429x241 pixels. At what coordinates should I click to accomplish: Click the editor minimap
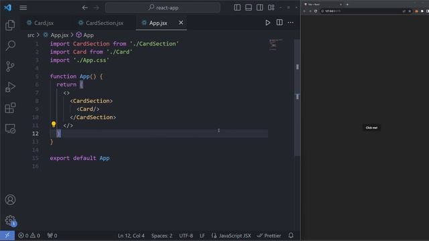[275, 45]
